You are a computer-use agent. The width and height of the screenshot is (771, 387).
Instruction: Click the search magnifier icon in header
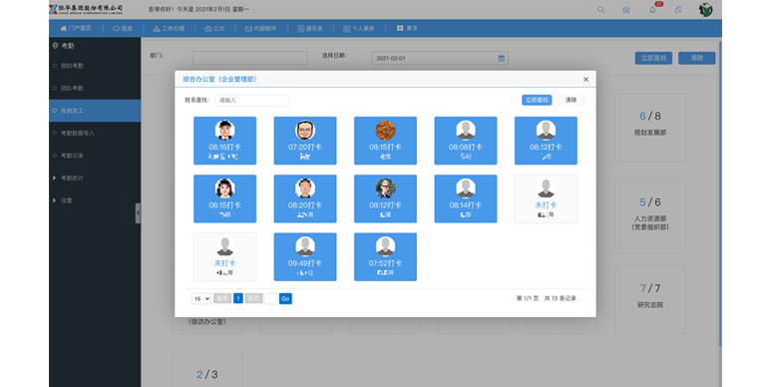(600, 9)
